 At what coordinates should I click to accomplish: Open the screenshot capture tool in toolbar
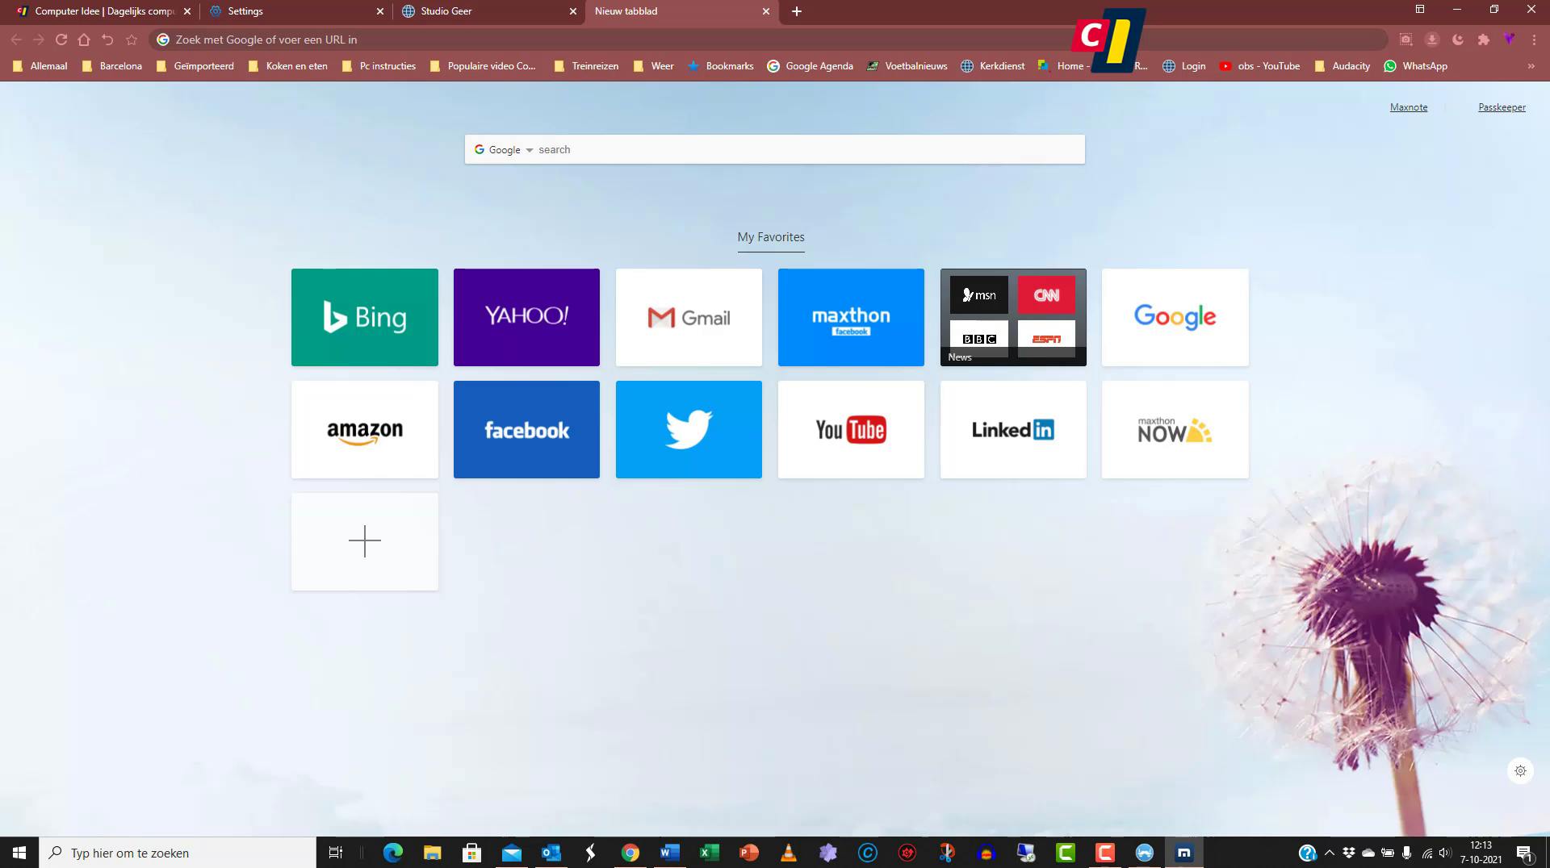click(1405, 39)
